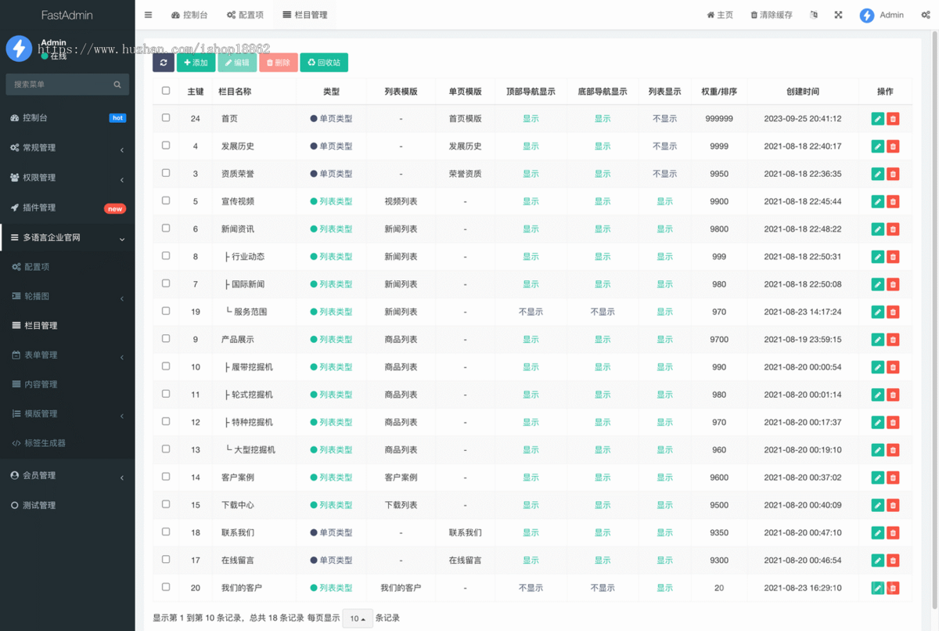The width and height of the screenshot is (939, 631).
Task: Click the refresh icon above the table
Action: [163, 62]
